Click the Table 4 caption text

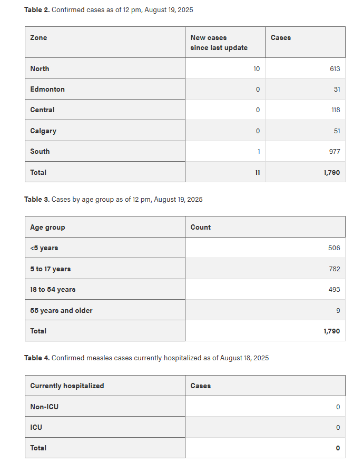146,358
